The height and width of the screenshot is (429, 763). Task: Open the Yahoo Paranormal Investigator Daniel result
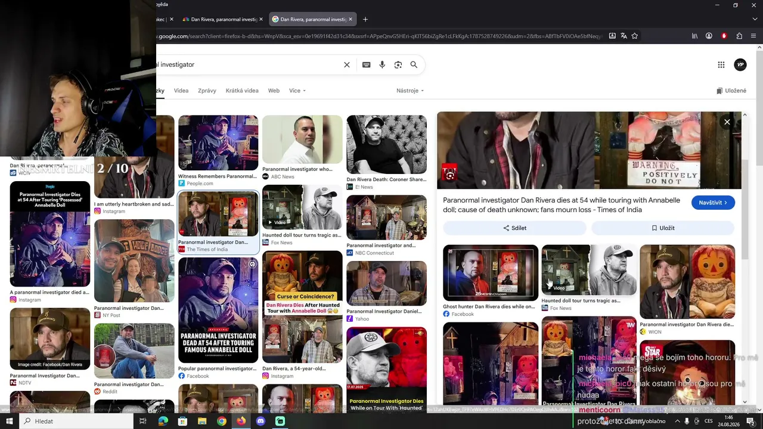pyautogui.click(x=386, y=284)
